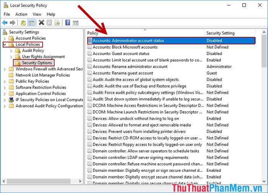Open the Action menu

coord(21,14)
